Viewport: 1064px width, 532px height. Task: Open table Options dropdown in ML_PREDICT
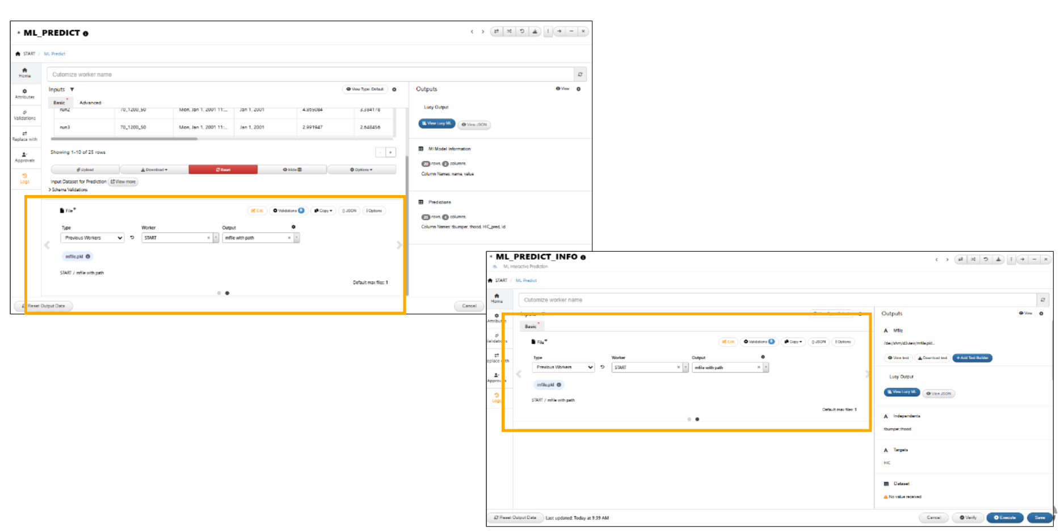tap(361, 170)
